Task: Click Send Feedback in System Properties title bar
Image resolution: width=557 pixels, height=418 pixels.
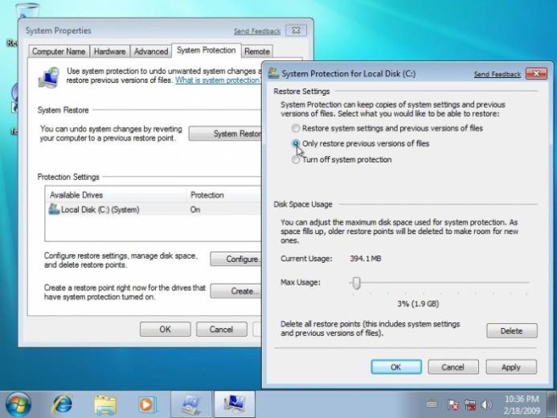Action: point(257,31)
